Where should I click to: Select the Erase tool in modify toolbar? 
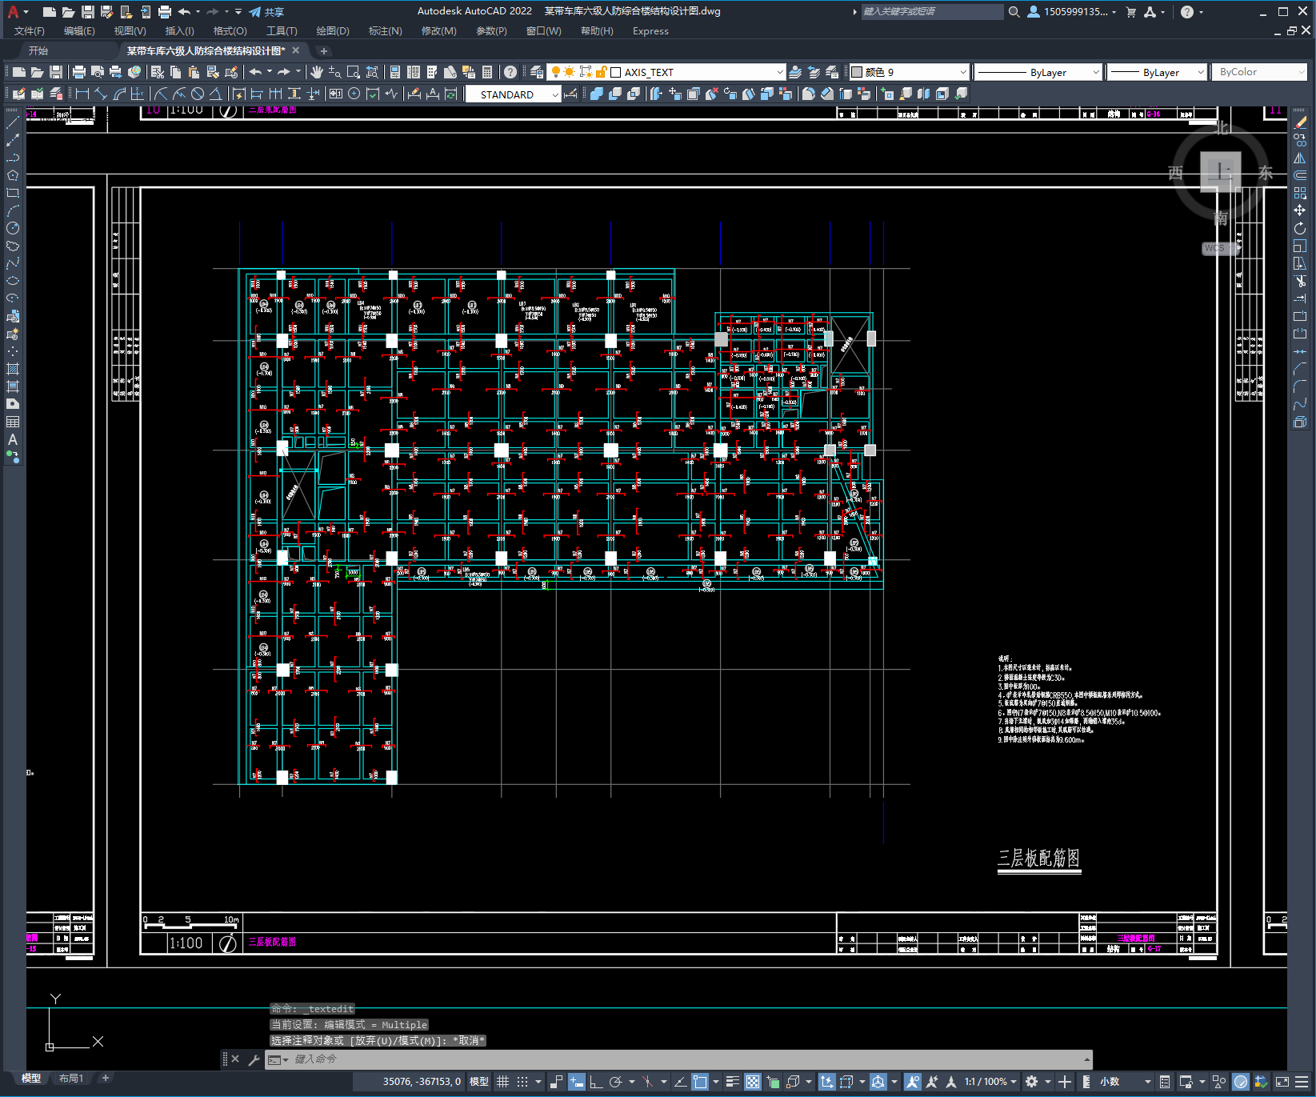coord(1300,122)
